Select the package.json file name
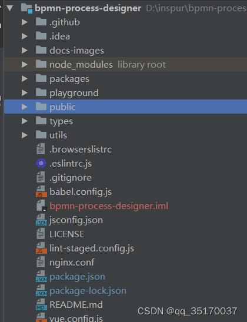The image size is (247, 322). point(78,277)
